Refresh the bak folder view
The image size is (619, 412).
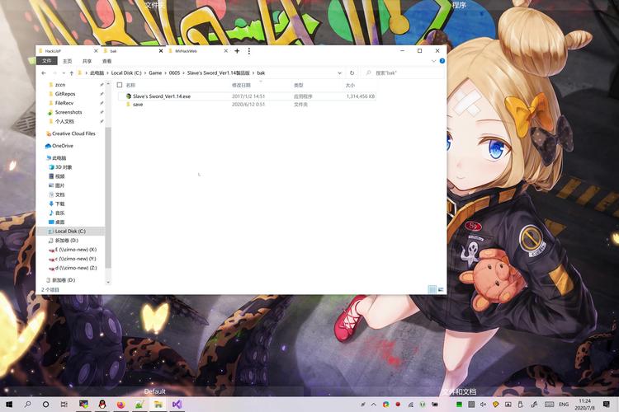352,73
